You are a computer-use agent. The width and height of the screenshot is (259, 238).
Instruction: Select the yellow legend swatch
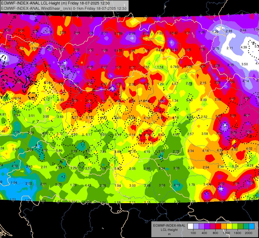pyautogui.click(x=229, y=226)
